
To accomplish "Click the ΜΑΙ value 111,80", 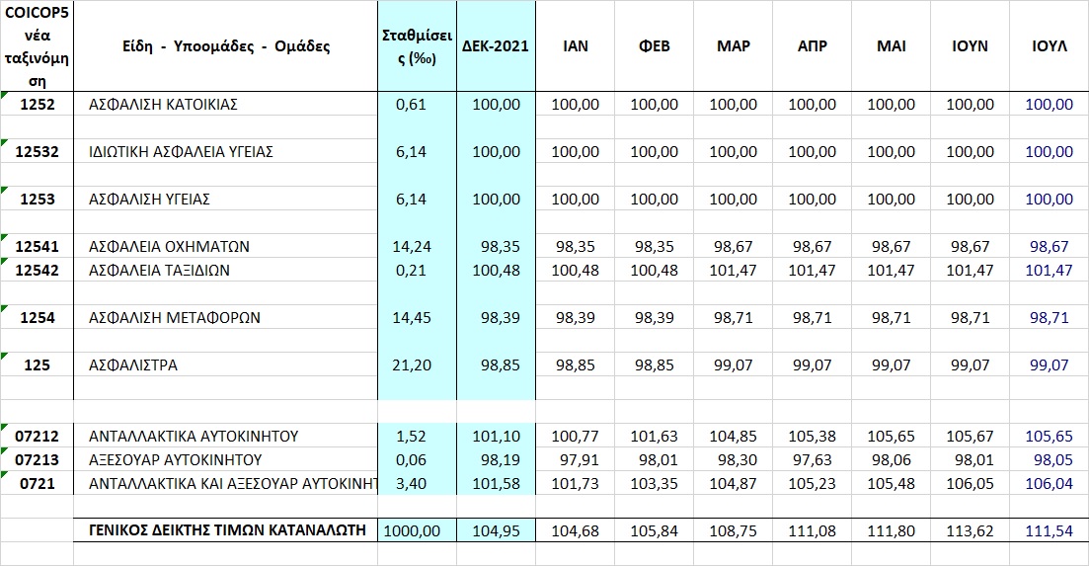I will point(892,530).
